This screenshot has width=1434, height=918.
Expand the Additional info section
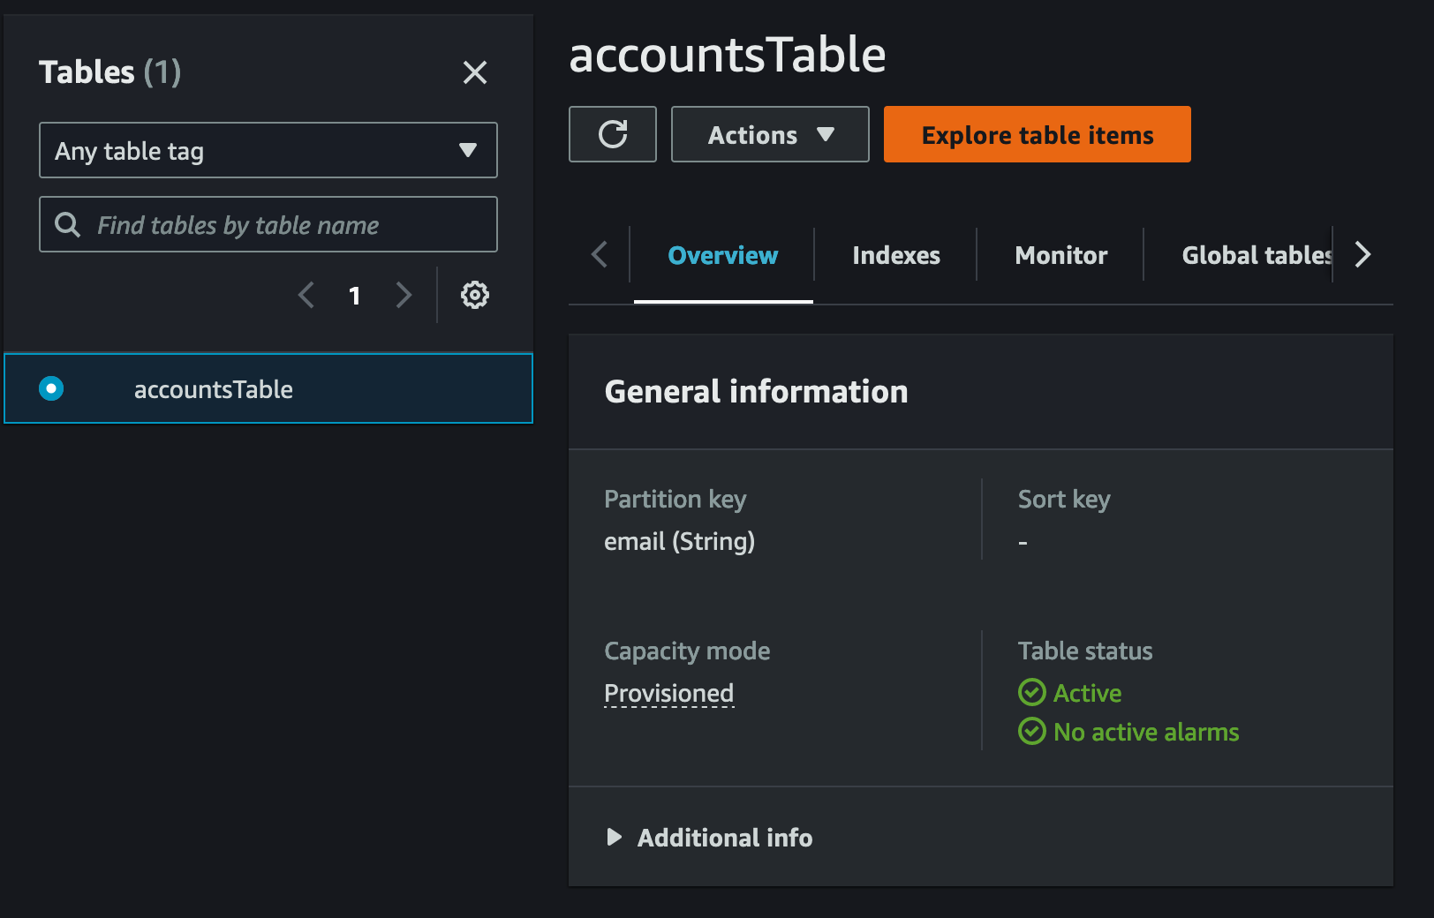click(x=710, y=838)
